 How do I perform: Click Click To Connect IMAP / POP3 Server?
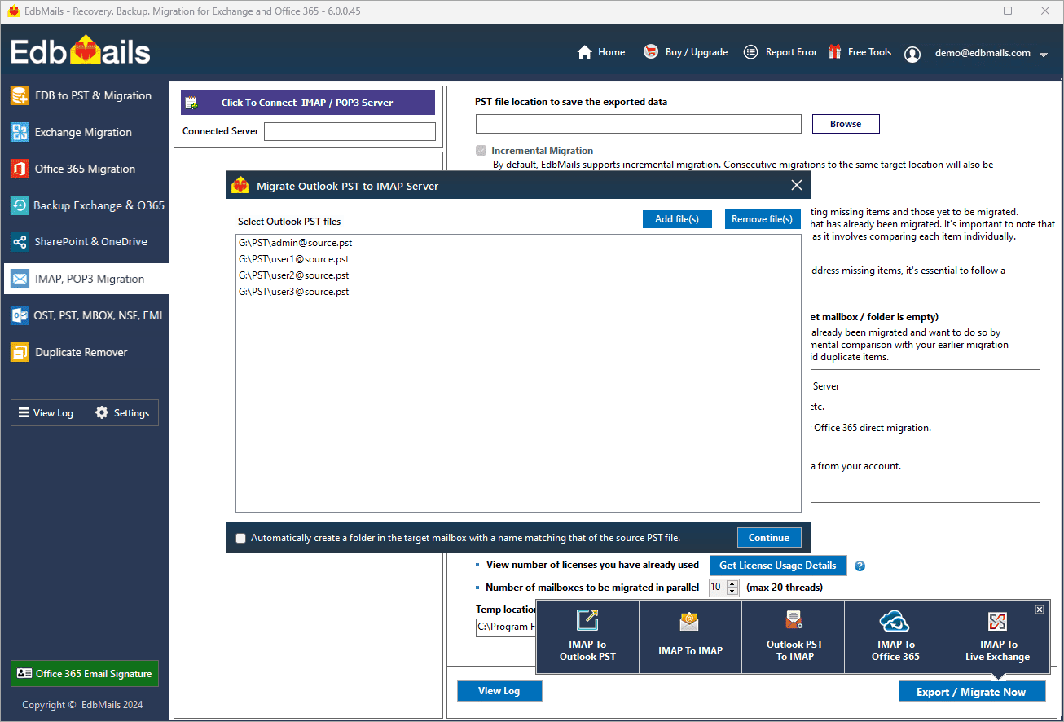(308, 103)
